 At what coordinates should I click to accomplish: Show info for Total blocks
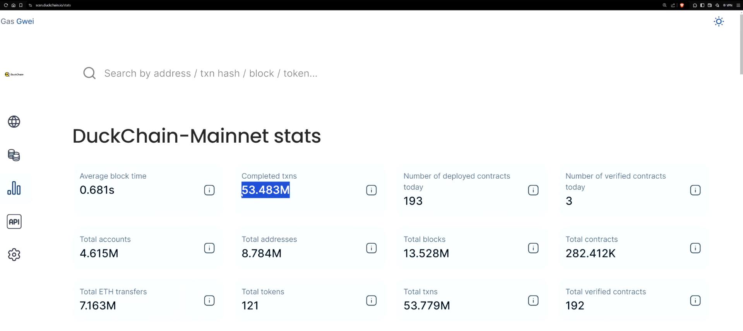pyautogui.click(x=533, y=248)
